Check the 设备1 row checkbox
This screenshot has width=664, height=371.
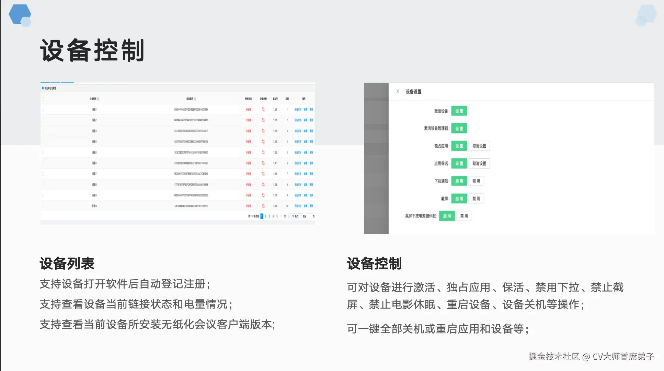tap(43, 109)
